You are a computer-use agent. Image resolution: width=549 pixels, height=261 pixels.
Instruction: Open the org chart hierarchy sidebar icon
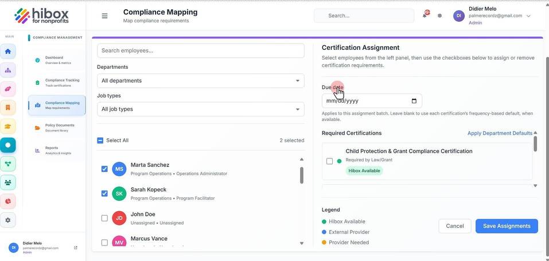[7, 70]
